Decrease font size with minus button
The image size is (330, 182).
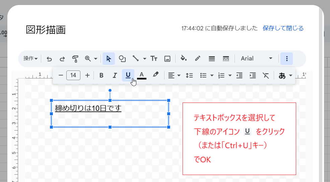click(x=61, y=75)
